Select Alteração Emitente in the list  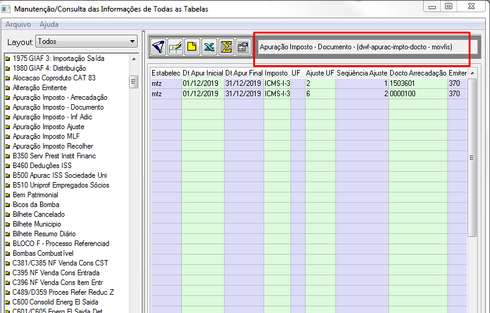click(x=40, y=88)
